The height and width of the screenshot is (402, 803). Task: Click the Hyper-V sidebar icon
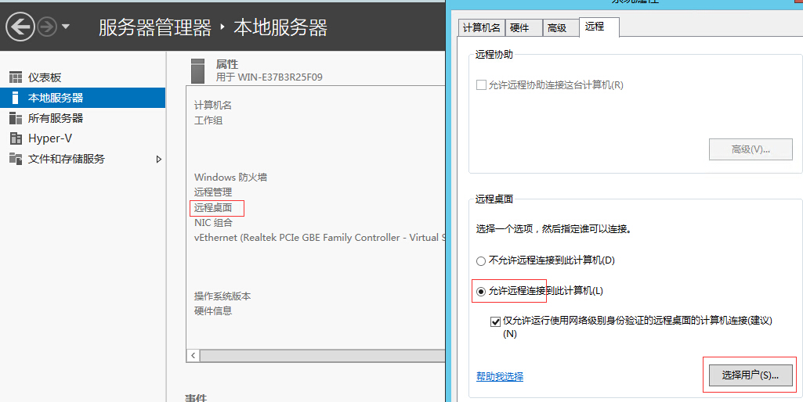pyautogui.click(x=15, y=138)
